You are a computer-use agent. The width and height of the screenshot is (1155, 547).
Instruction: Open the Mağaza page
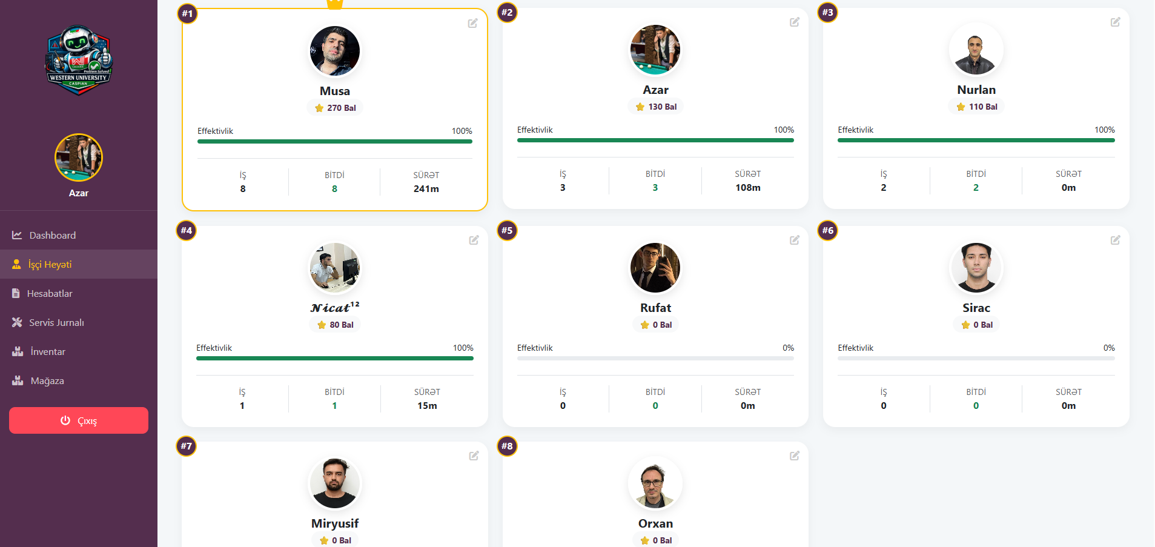point(47,380)
